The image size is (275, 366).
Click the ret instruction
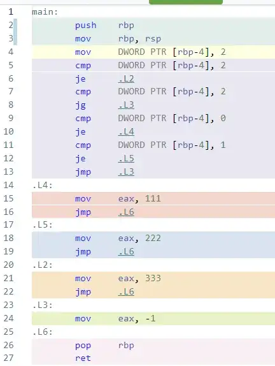tap(83, 358)
